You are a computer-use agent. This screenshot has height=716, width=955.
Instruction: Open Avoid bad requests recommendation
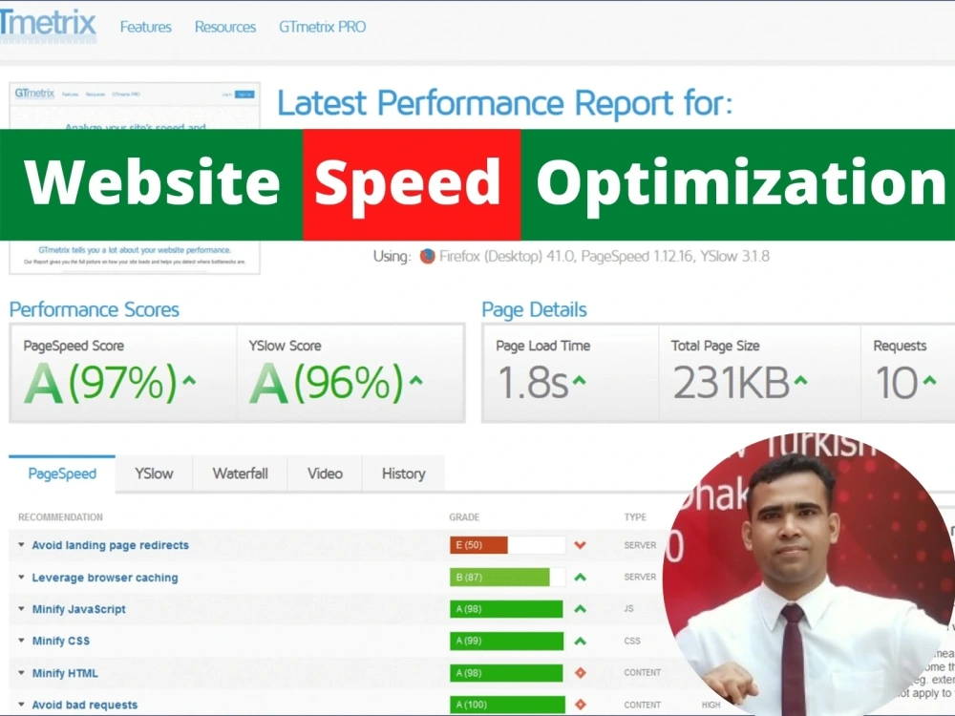[x=85, y=705]
